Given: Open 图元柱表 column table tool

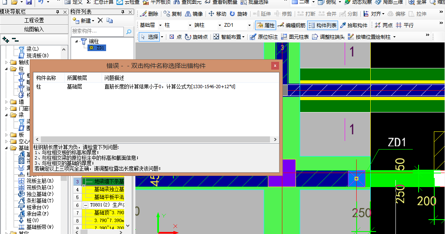Looking at the screenshot, I should click(295, 37).
